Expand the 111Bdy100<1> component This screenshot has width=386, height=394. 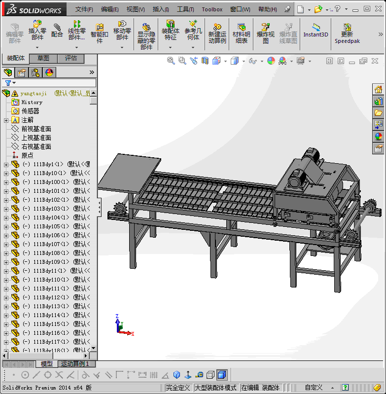6,182
